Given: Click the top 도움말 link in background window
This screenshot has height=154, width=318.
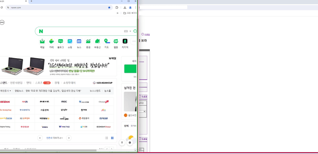Looking at the screenshot, I should [146, 34].
